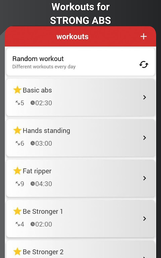Select the Fat ripper workout title

pyautogui.click(x=37, y=171)
